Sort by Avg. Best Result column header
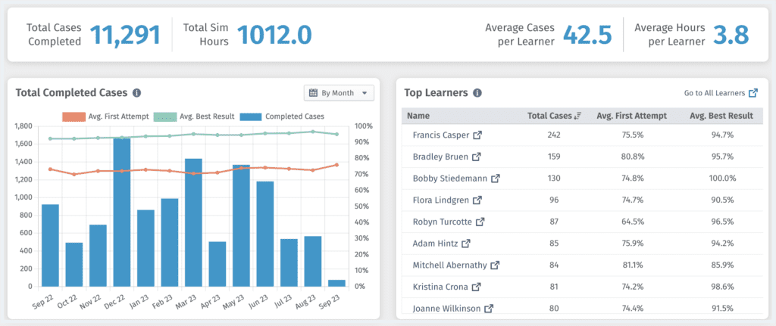776x326 pixels. click(x=721, y=116)
